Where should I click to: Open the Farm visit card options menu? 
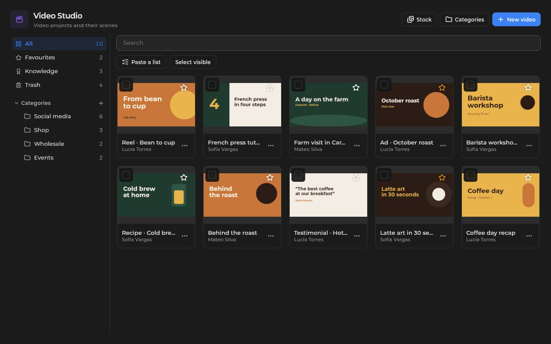coord(357,146)
